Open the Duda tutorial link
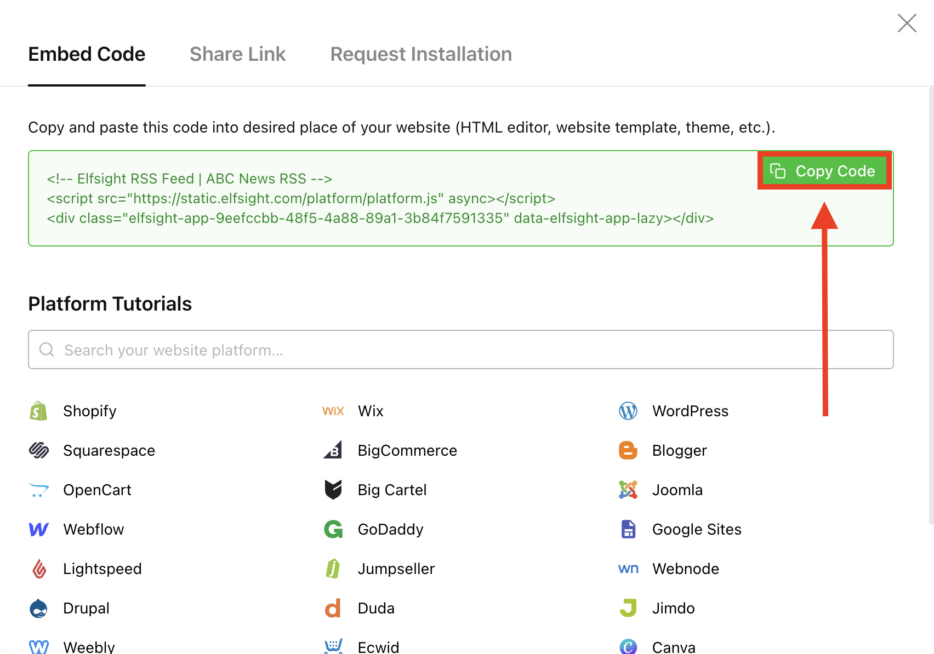The width and height of the screenshot is (934, 654). pyautogui.click(x=376, y=608)
